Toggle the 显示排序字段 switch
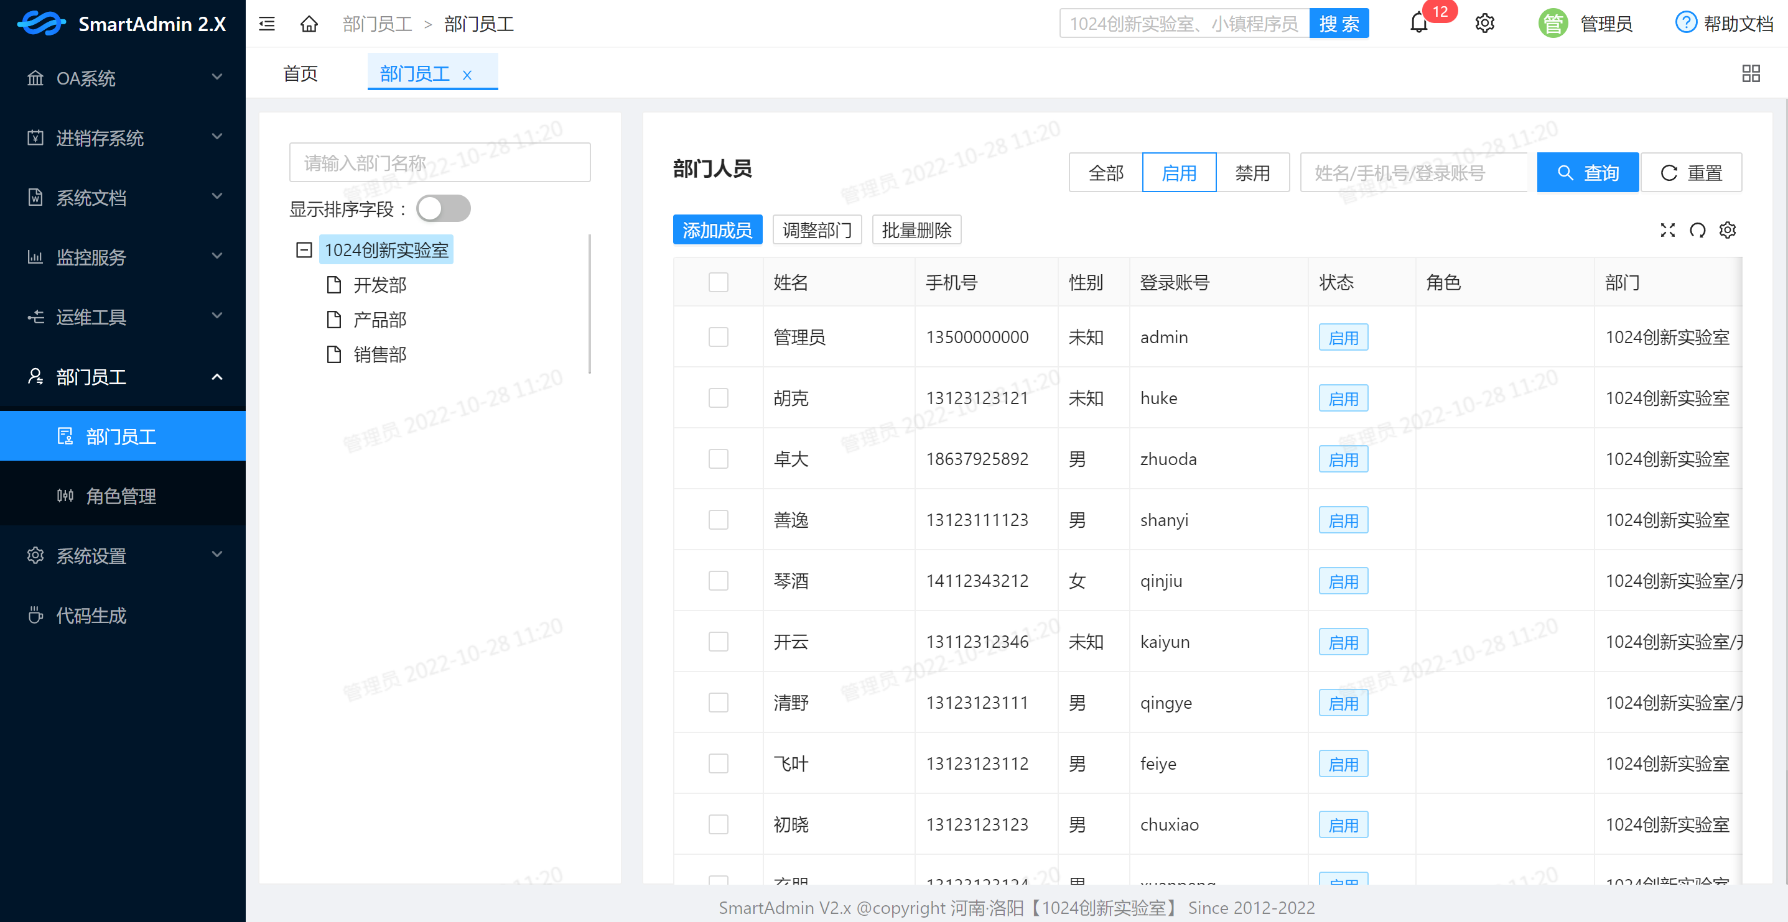This screenshot has height=922, width=1788. pyautogui.click(x=444, y=209)
